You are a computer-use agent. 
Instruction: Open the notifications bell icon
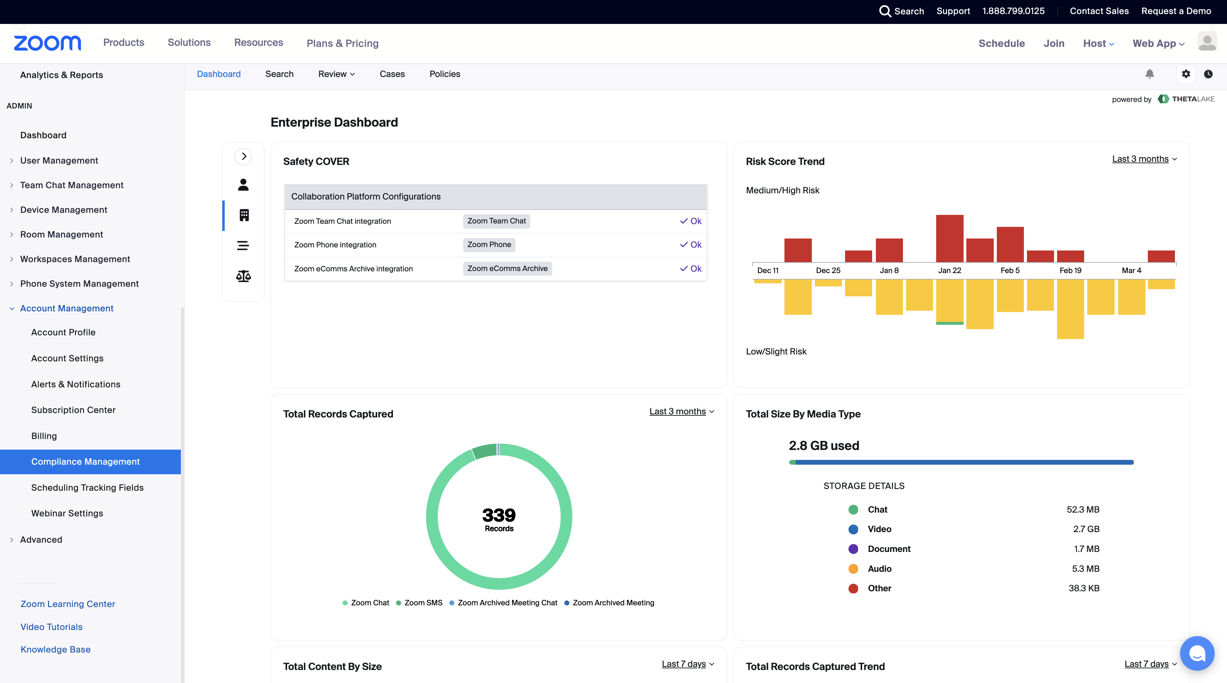coord(1149,74)
